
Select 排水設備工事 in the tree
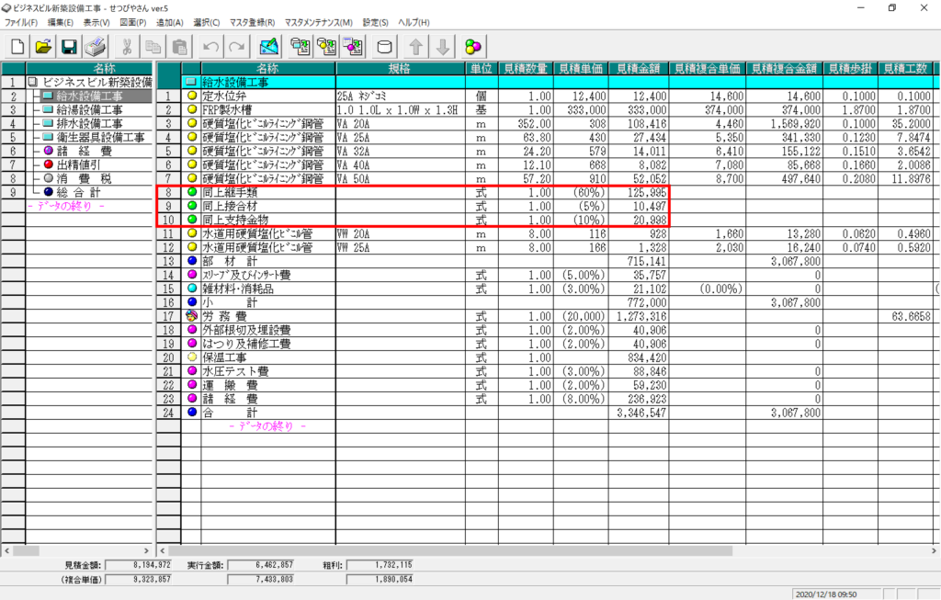89,124
